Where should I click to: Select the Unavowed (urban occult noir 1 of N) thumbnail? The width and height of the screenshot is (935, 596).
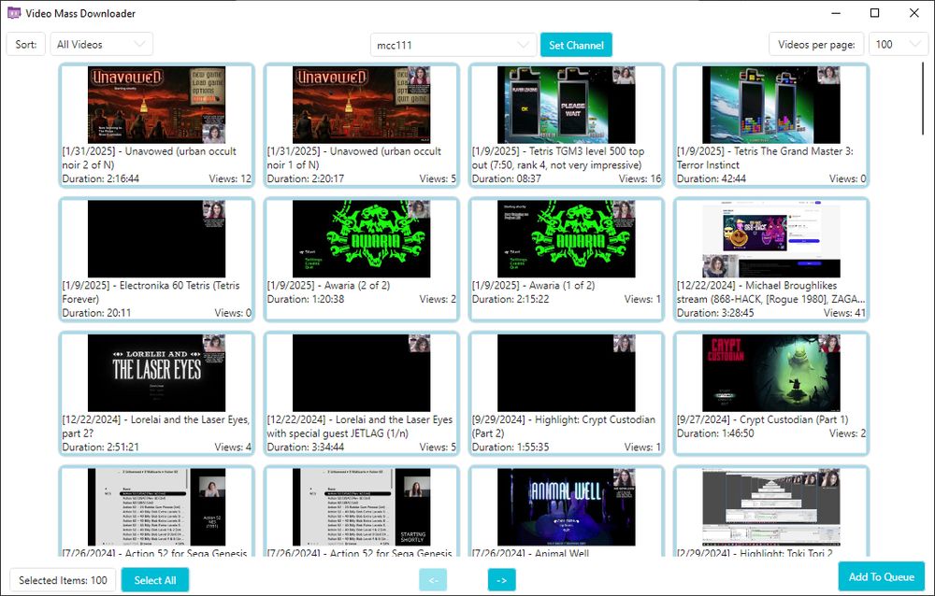click(x=361, y=105)
